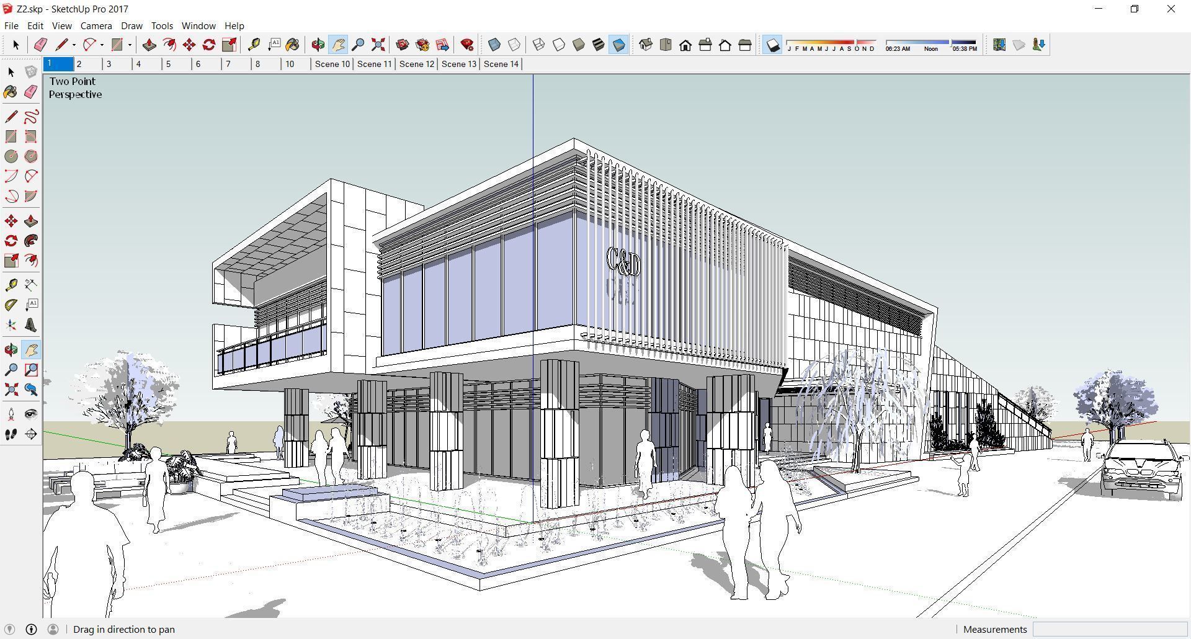Select the Rectangle shape tool in top toolbar

tap(117, 45)
